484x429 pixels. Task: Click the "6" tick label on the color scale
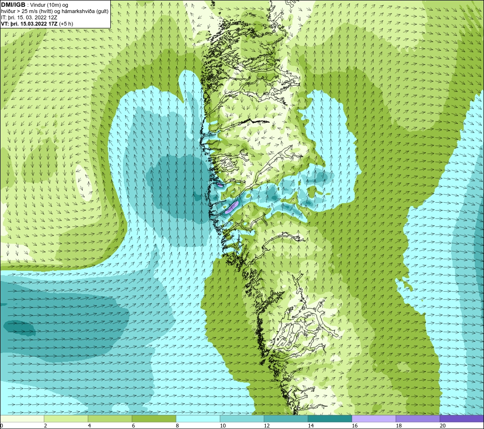(134, 426)
